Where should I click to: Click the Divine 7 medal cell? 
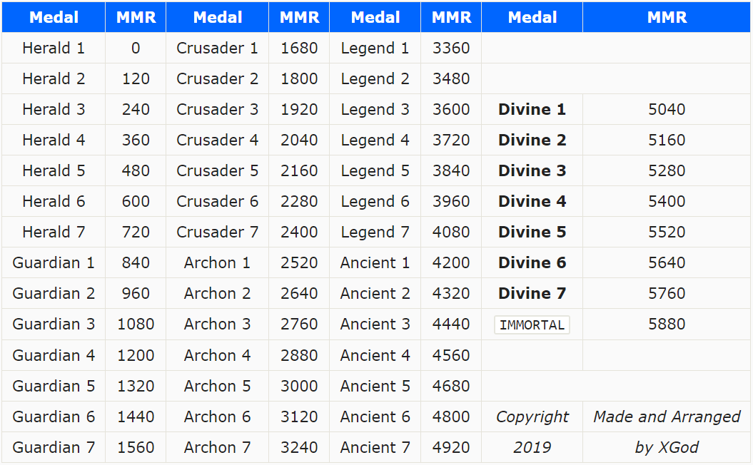[x=532, y=294]
